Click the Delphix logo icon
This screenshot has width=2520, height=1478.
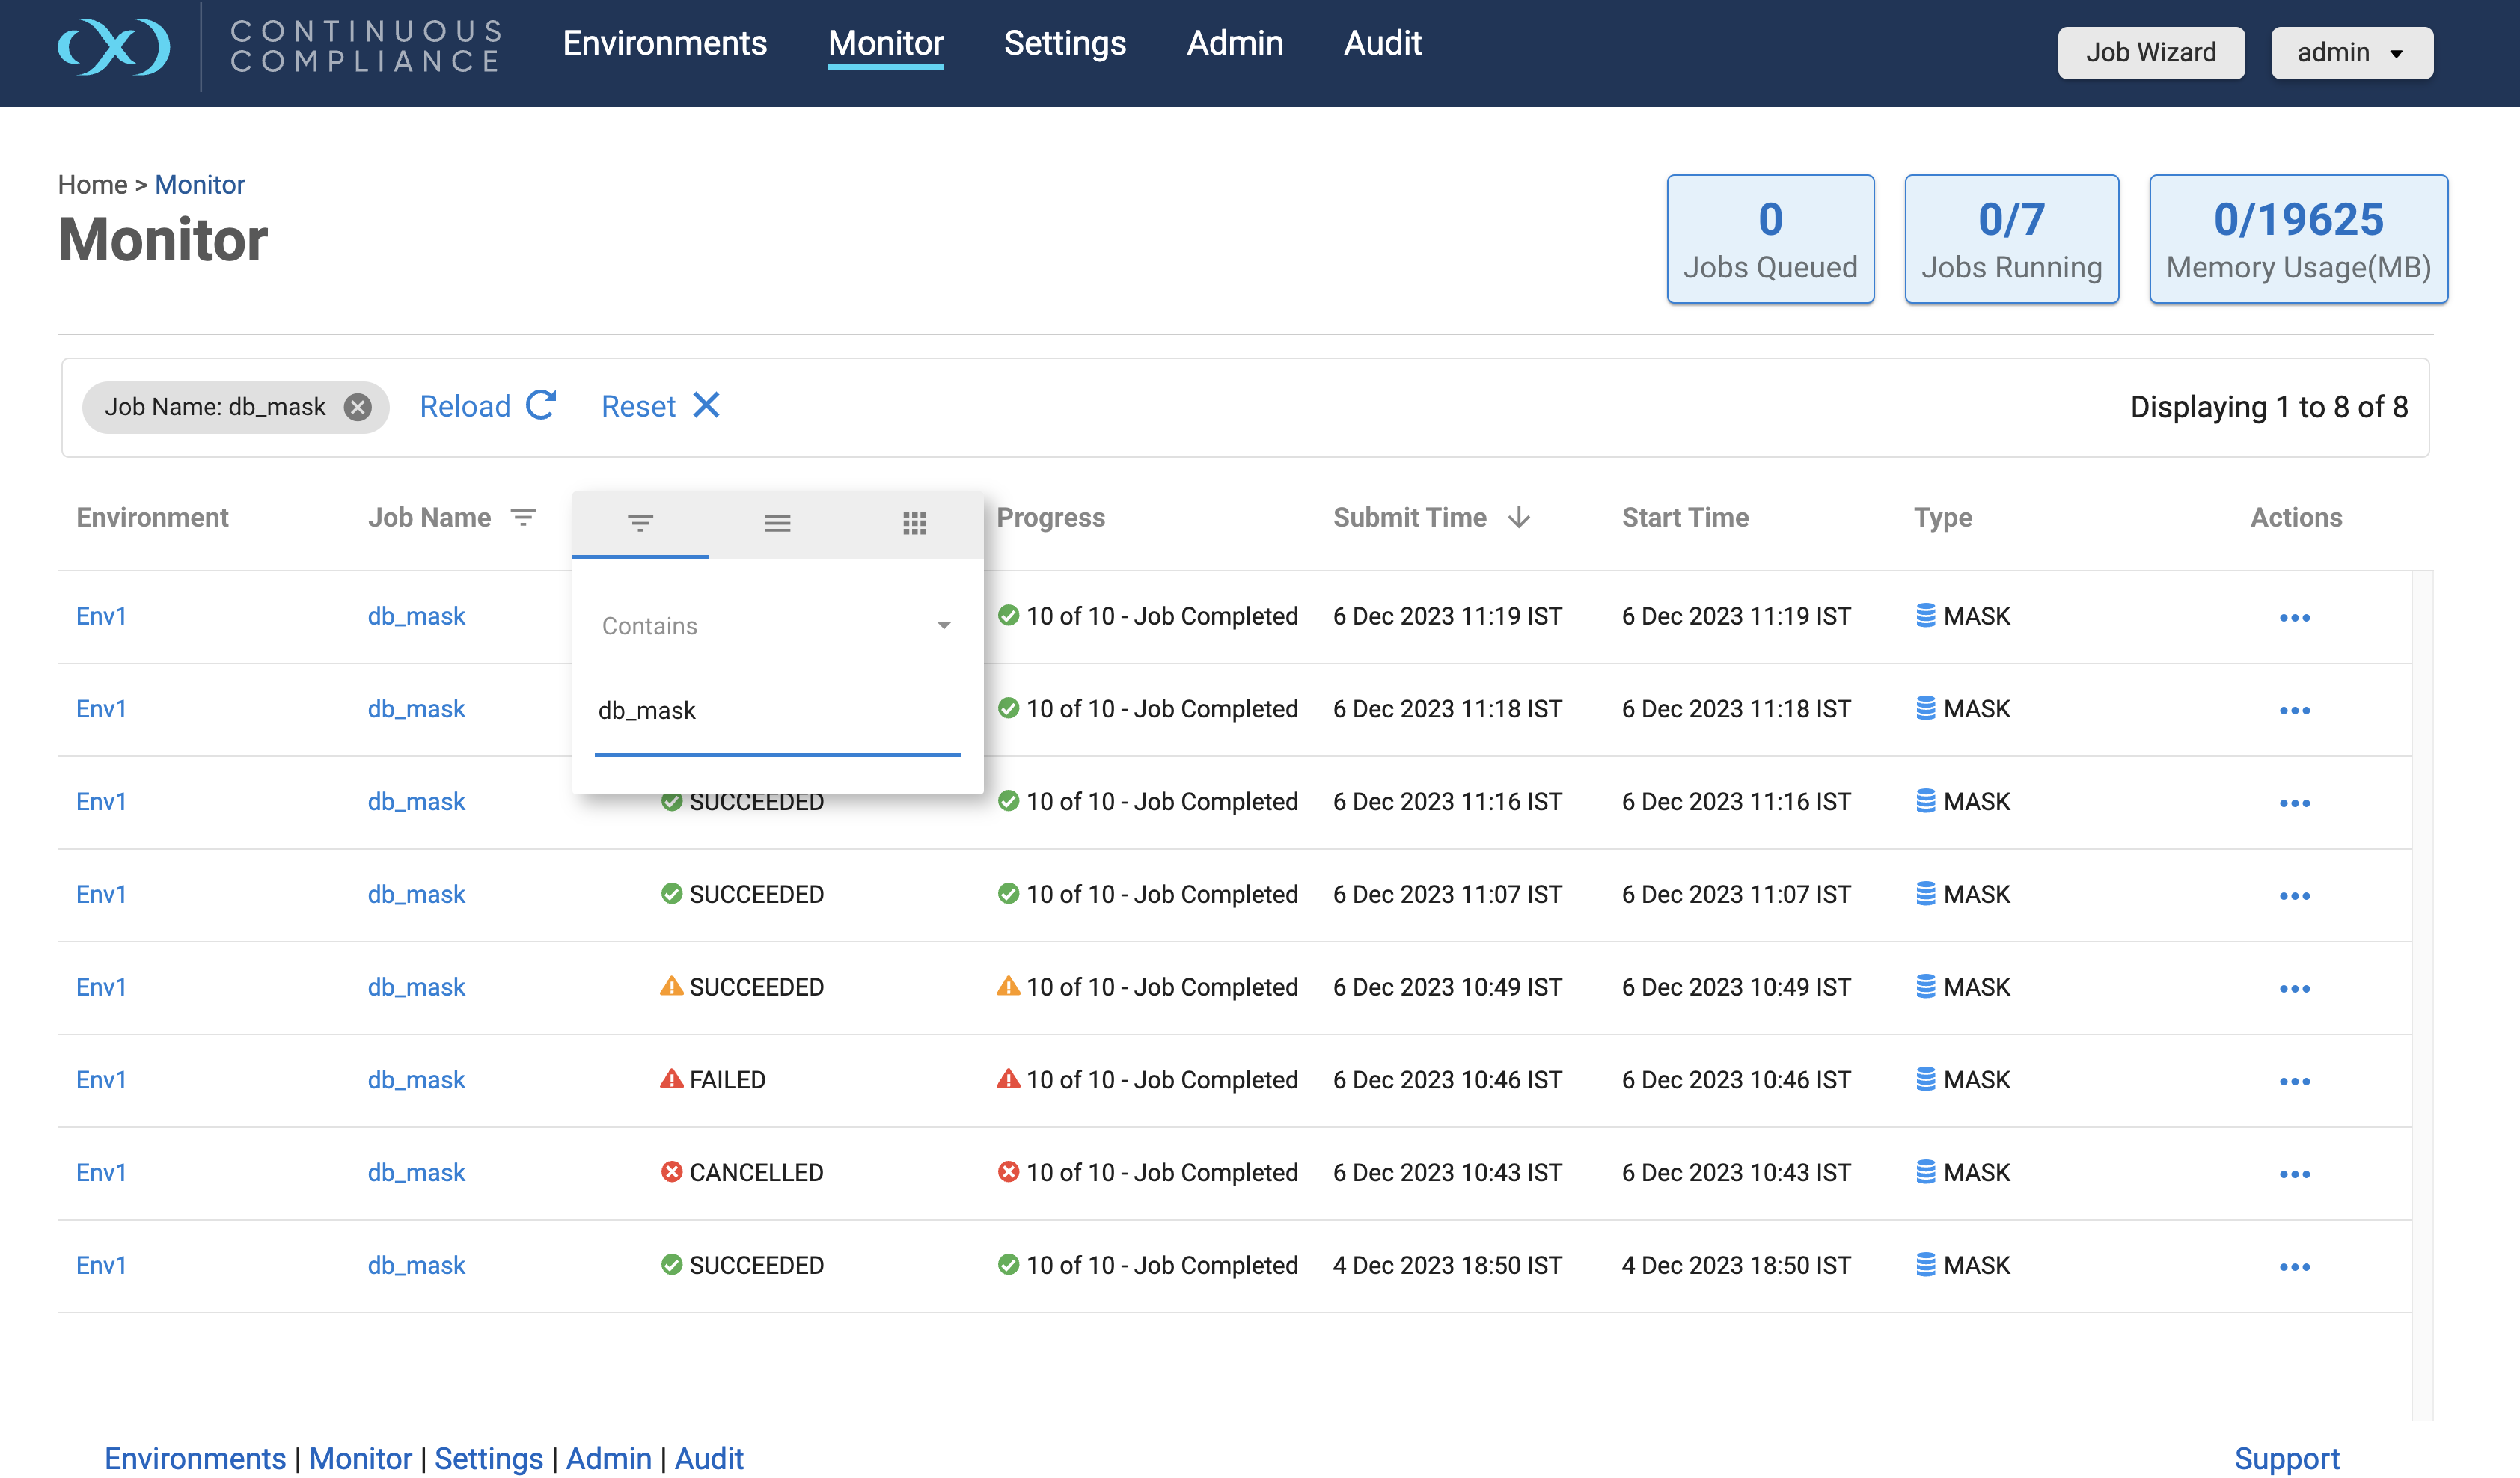pos(113,46)
